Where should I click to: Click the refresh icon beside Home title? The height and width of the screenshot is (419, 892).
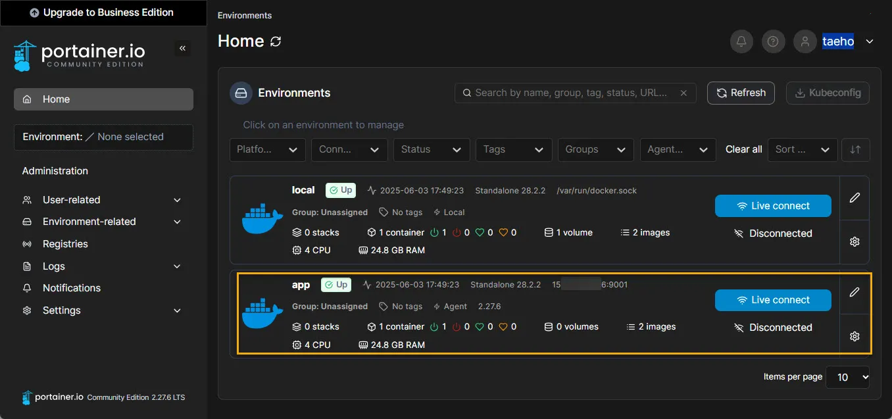pos(276,41)
